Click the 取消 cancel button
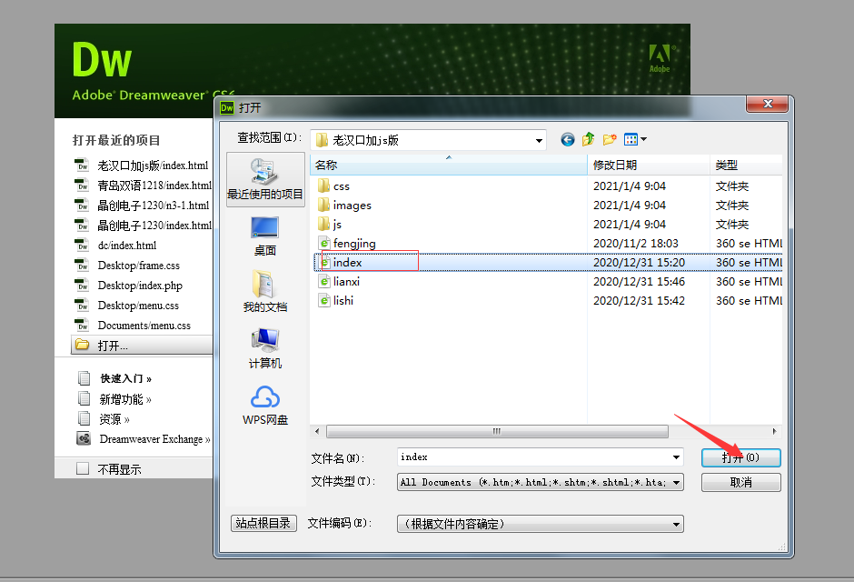The image size is (854, 582). 740,483
